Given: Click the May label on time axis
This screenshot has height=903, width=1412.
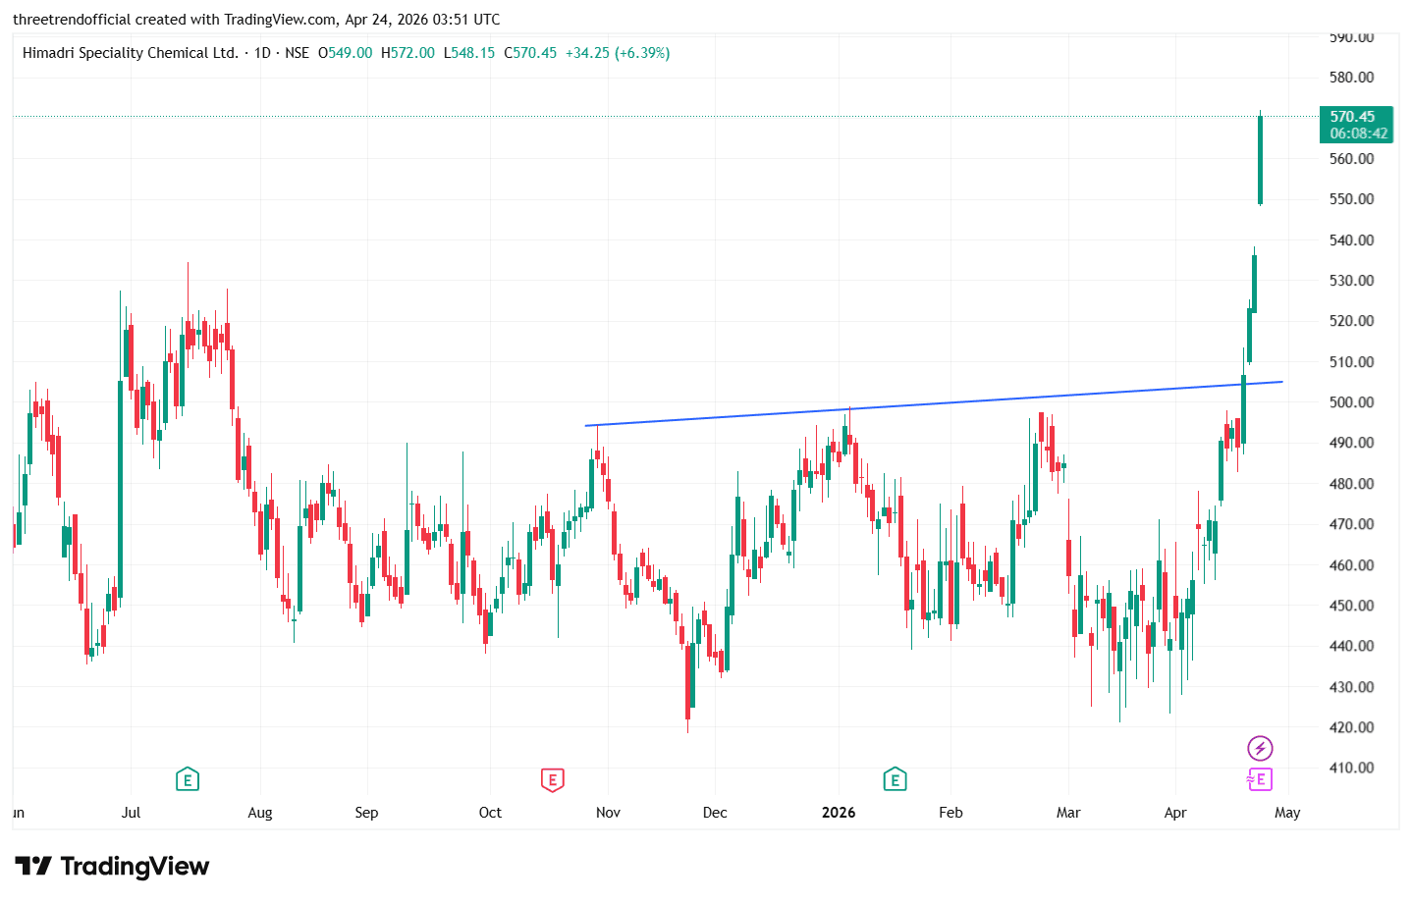Looking at the screenshot, I should [x=1287, y=813].
